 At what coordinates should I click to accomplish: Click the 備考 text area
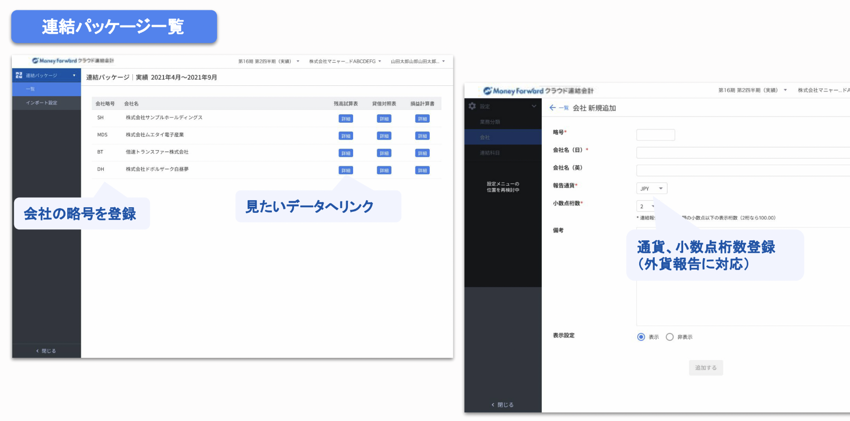tap(743, 277)
